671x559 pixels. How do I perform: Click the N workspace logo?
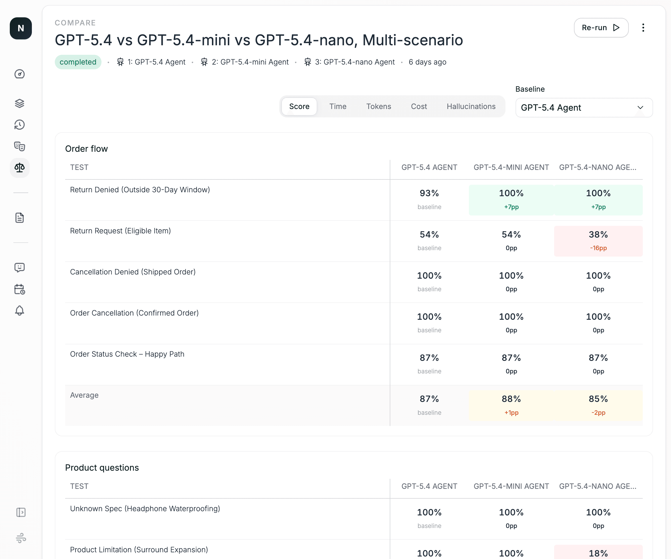click(x=21, y=29)
